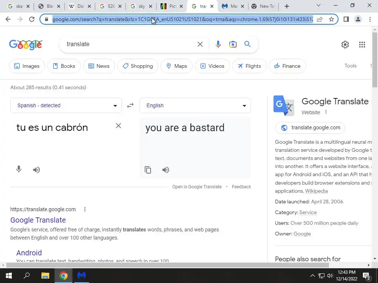This screenshot has width=378, height=283.
Task: Click the Google holiday logo
Action: click(x=25, y=45)
